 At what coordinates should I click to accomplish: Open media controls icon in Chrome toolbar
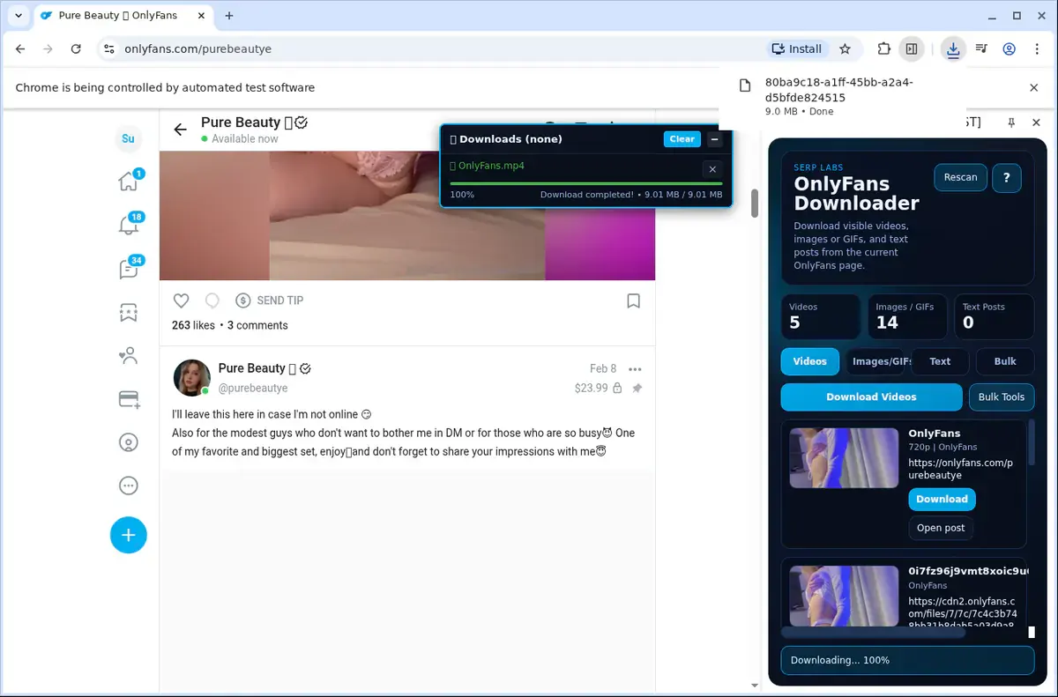point(981,49)
